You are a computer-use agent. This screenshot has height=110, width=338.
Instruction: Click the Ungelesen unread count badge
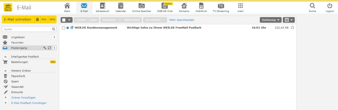click(x=54, y=37)
